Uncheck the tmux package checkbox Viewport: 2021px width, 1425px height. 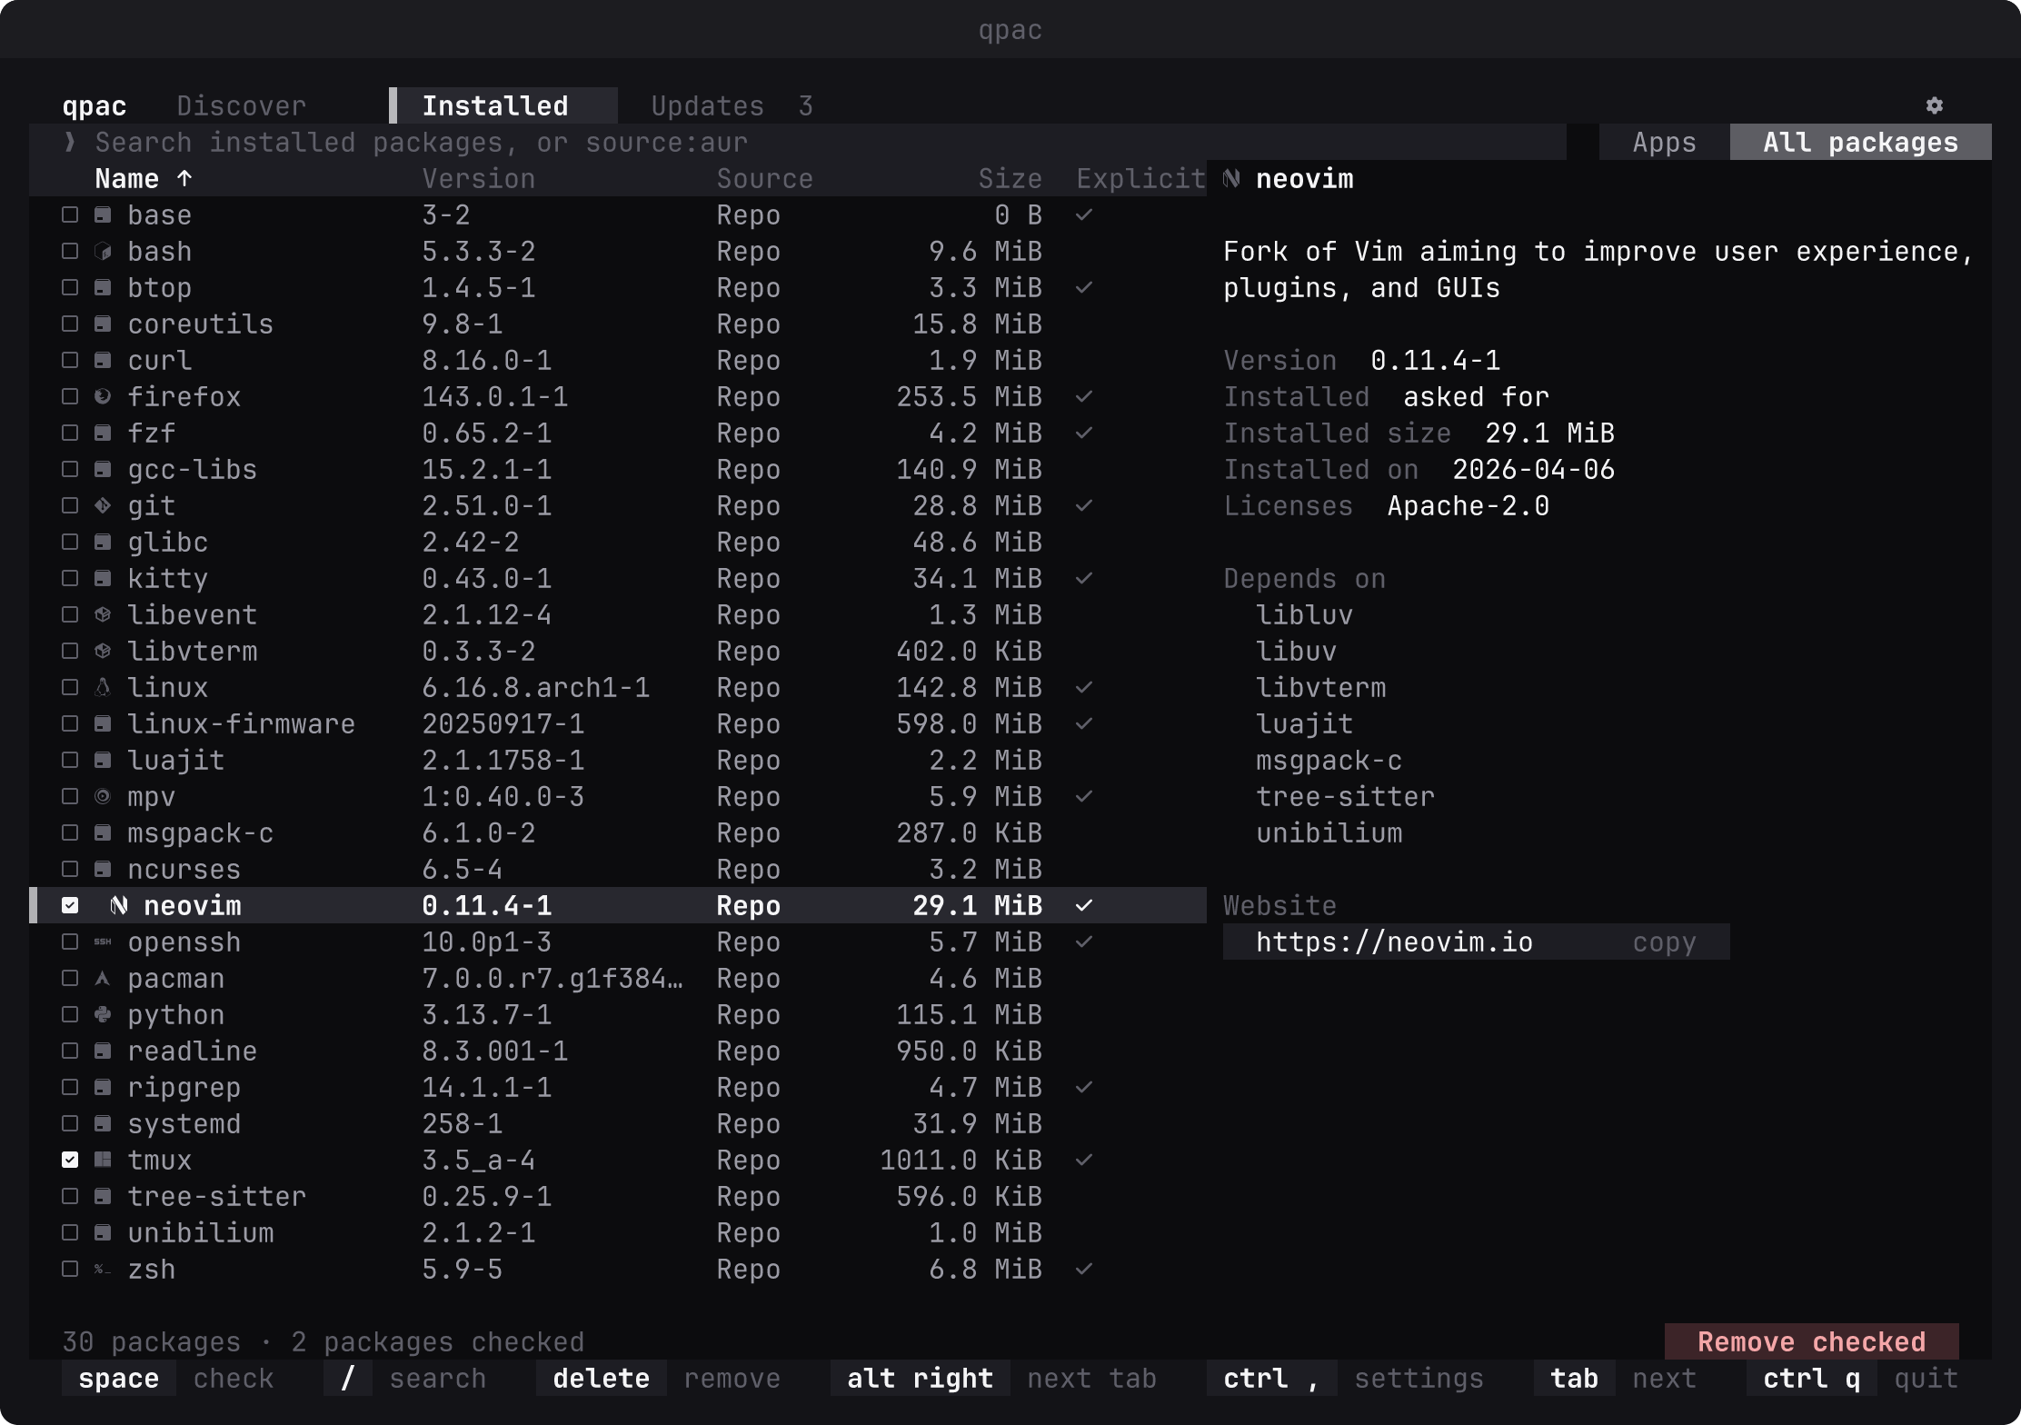coord(70,1160)
